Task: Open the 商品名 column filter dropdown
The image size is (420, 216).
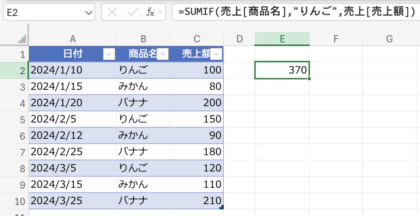Action: [x=163, y=54]
